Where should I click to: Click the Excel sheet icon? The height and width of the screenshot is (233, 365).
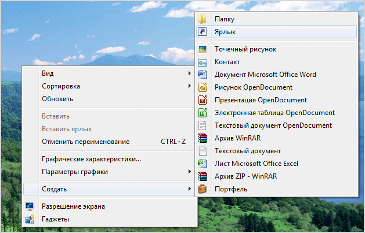(x=203, y=164)
